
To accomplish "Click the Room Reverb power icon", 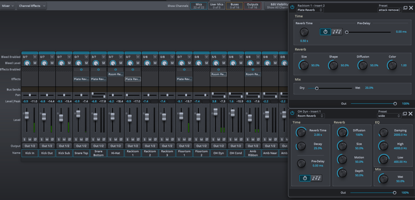I will pos(293,113).
